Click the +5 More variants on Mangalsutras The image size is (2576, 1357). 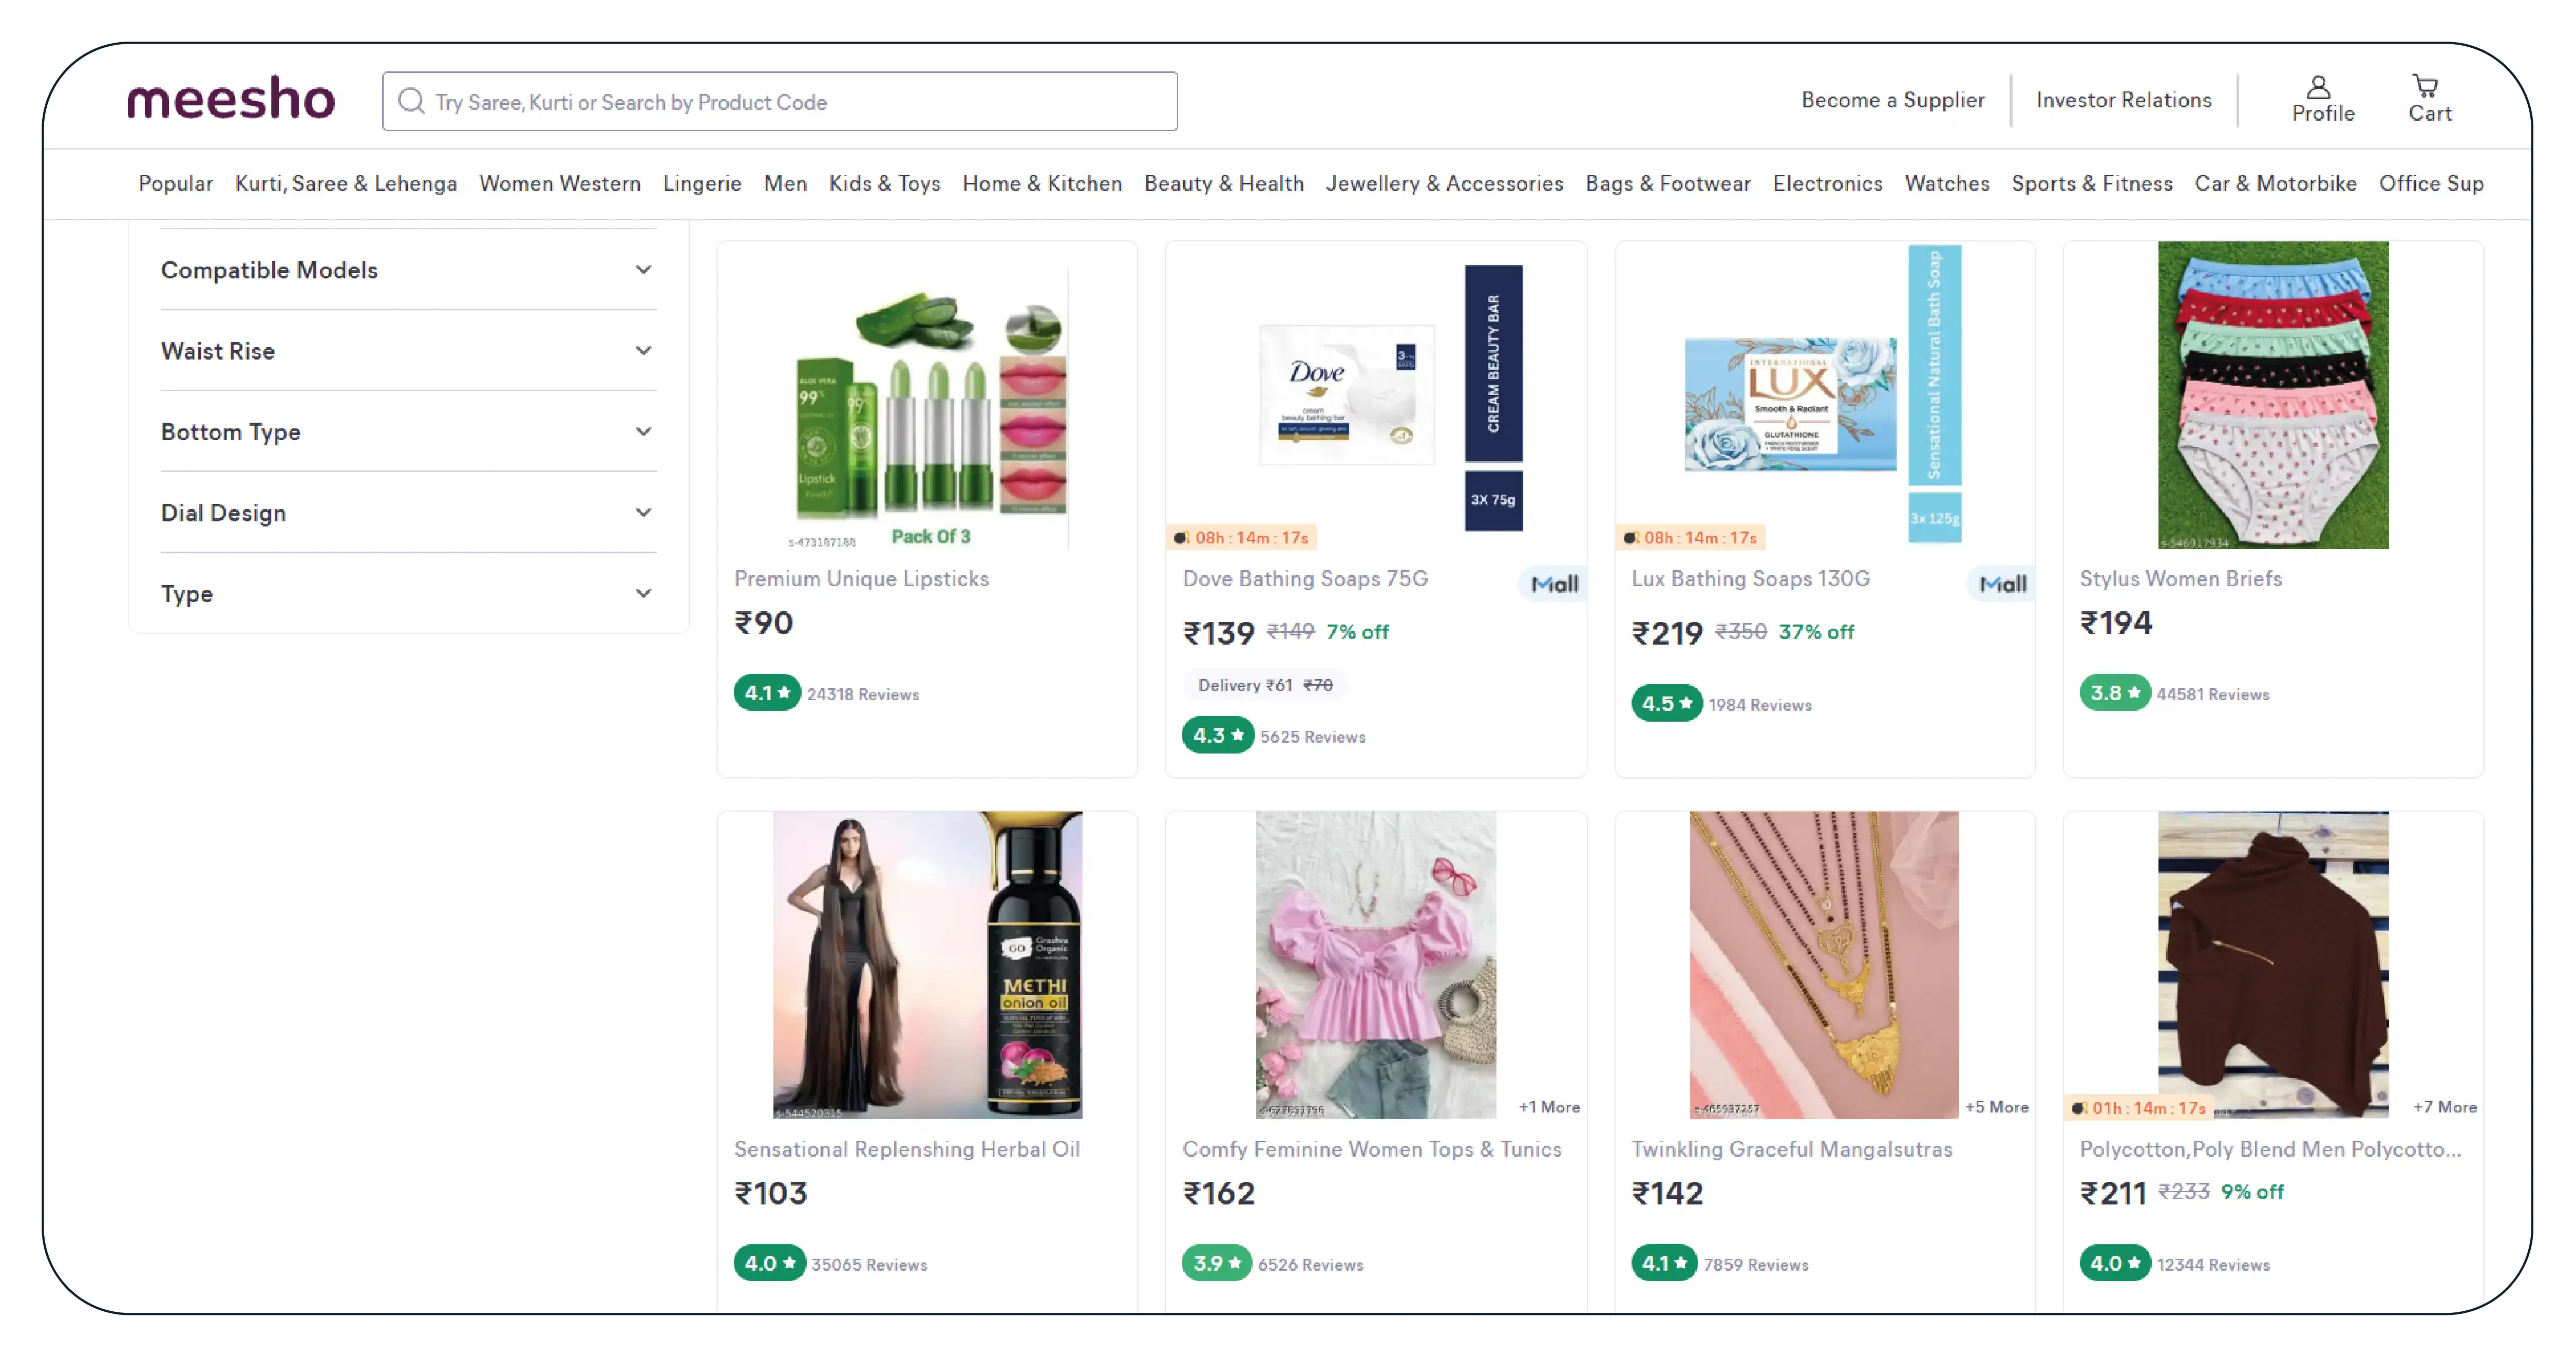pos(1996,1107)
